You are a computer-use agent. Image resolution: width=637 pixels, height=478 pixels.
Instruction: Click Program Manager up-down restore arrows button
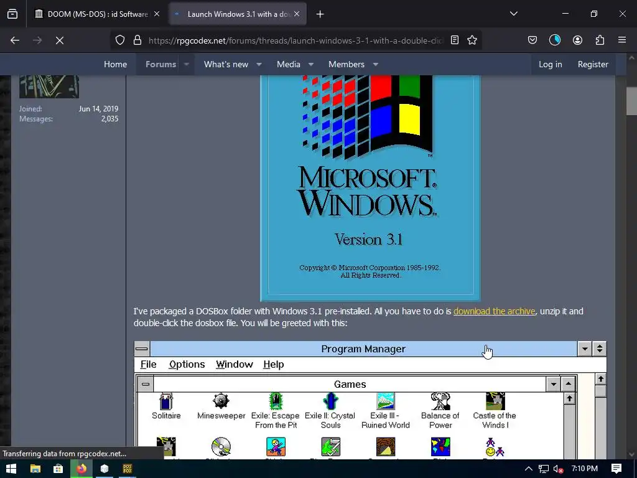pyautogui.click(x=599, y=349)
